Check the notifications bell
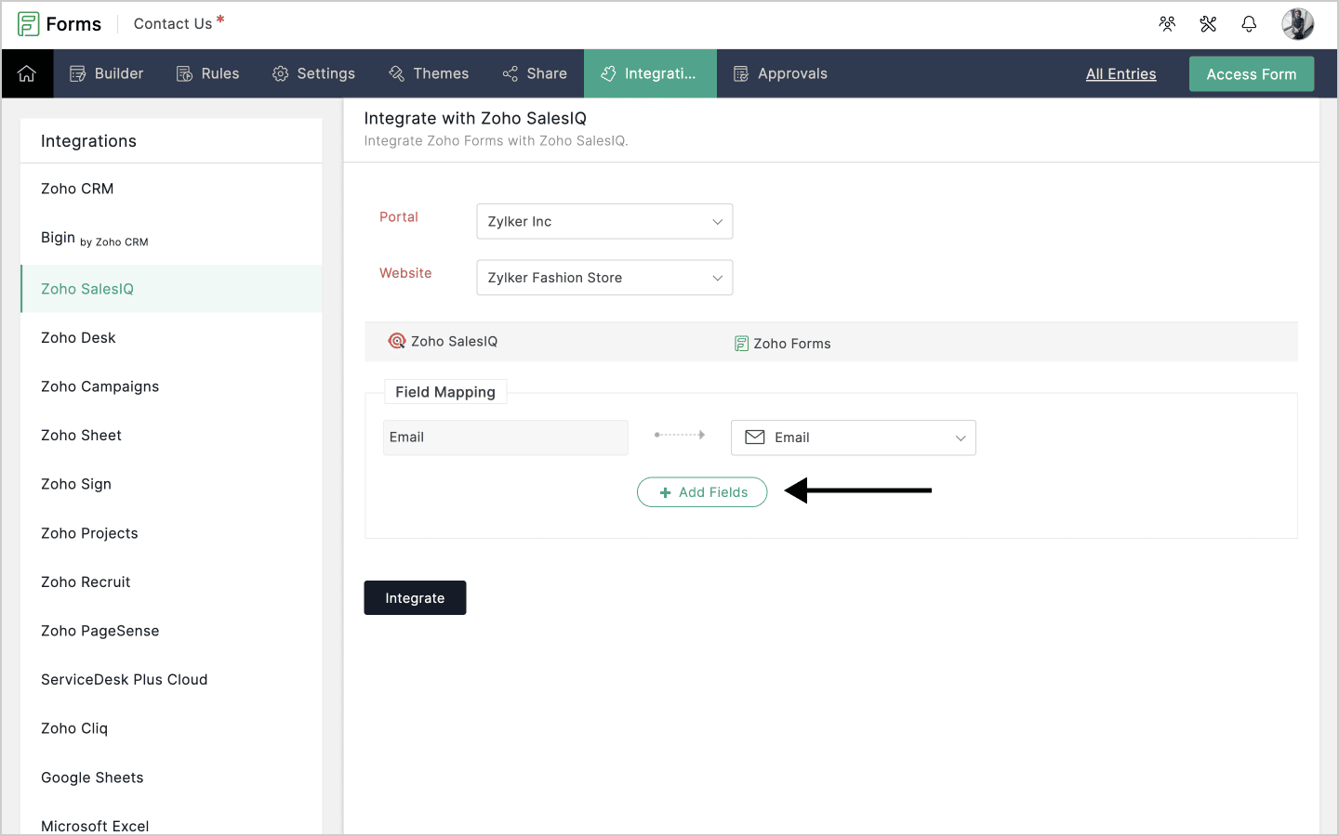The image size is (1339, 836). (1249, 24)
